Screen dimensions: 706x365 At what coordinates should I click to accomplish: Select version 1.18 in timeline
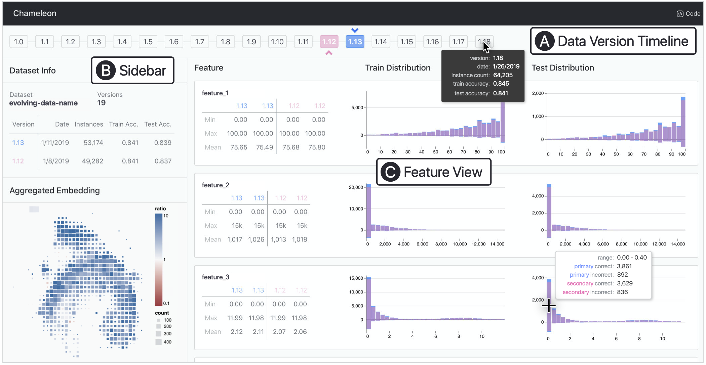[484, 42]
